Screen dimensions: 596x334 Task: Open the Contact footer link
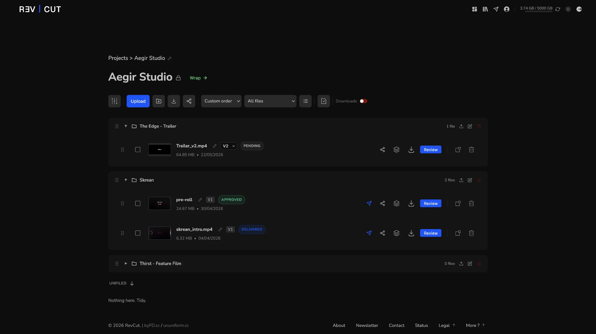coord(396,325)
